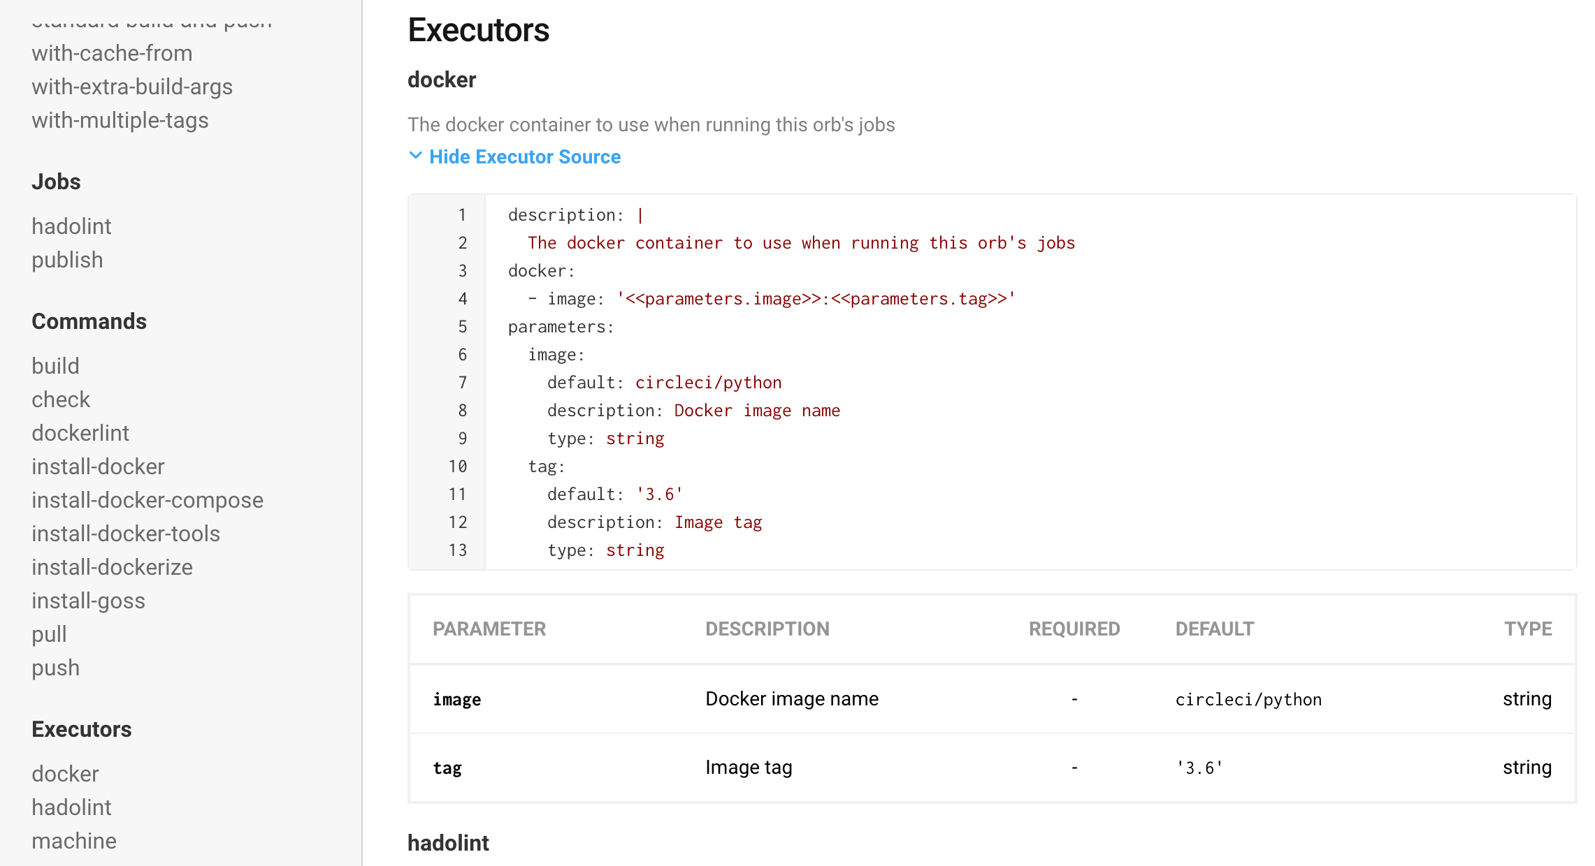Open the push command link
Viewport: 1595px width, 866px height.
(x=55, y=668)
